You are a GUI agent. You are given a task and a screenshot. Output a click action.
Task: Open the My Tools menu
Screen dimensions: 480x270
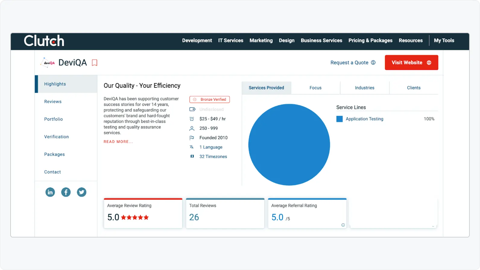point(444,40)
